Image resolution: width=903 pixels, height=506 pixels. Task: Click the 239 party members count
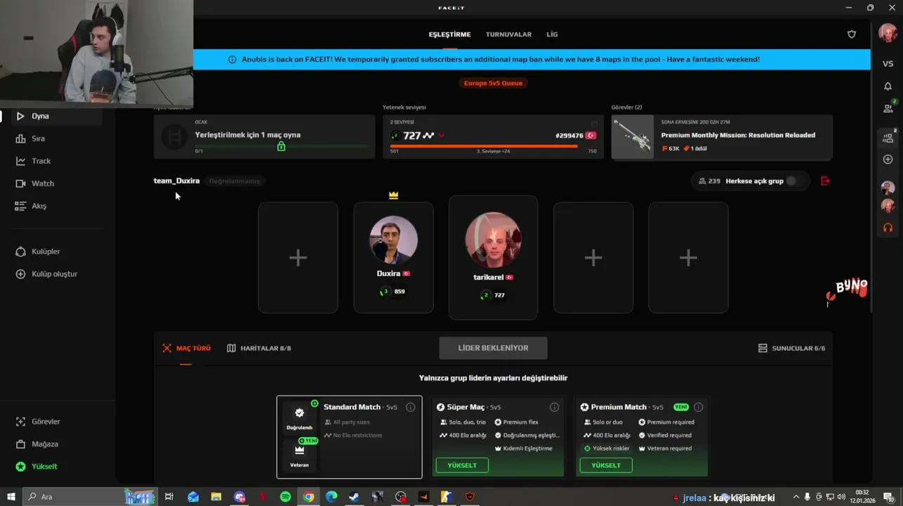(x=710, y=181)
